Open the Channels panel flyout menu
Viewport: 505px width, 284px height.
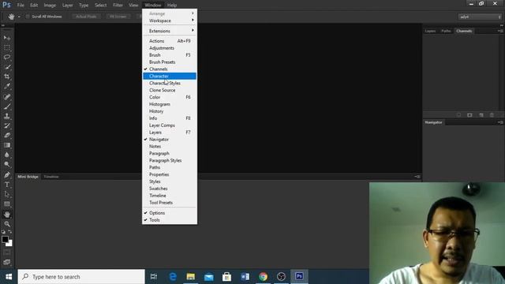click(x=500, y=31)
